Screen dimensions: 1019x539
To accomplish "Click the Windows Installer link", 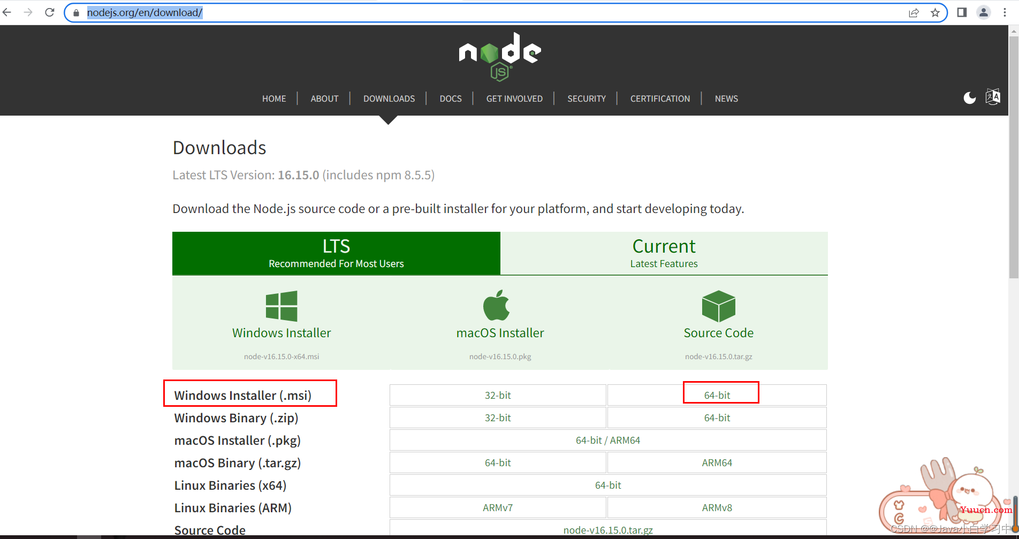I will point(282,333).
